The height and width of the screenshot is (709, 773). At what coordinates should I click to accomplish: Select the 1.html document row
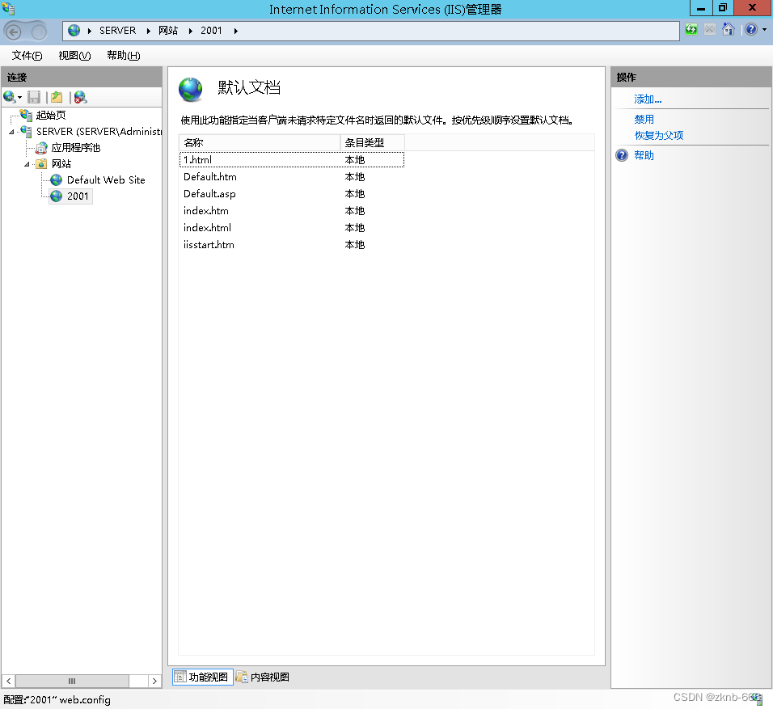coord(292,160)
